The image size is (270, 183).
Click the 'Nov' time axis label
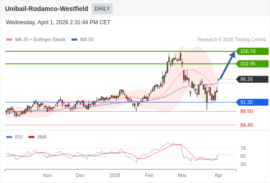(47, 175)
